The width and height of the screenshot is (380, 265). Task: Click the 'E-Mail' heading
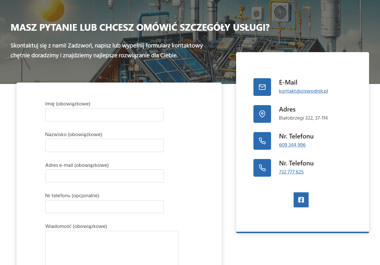click(288, 82)
